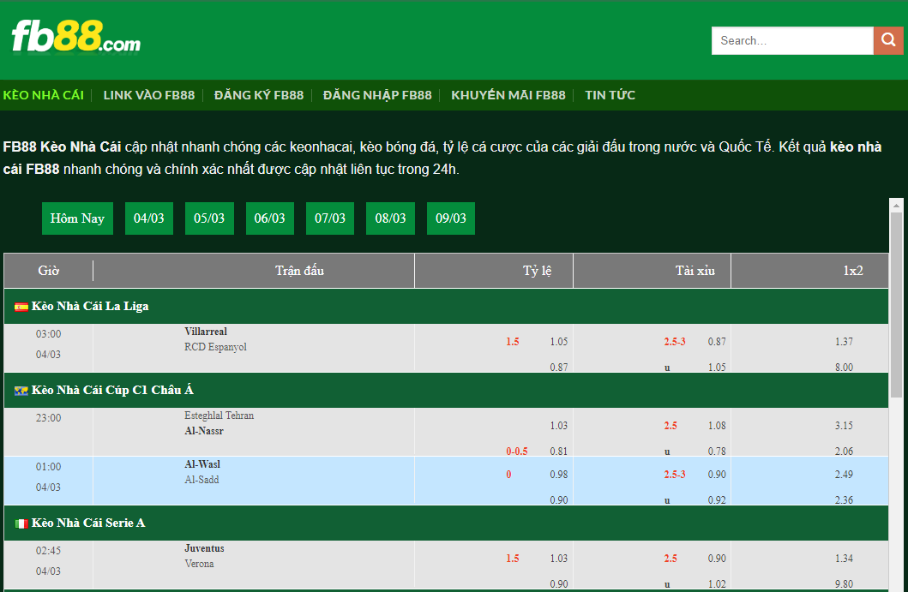The height and width of the screenshot is (592, 908).
Task: Select the 05/03 date button
Action: [209, 218]
